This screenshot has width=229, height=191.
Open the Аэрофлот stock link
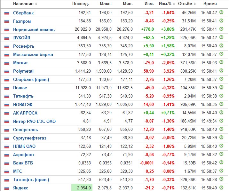[24, 155]
